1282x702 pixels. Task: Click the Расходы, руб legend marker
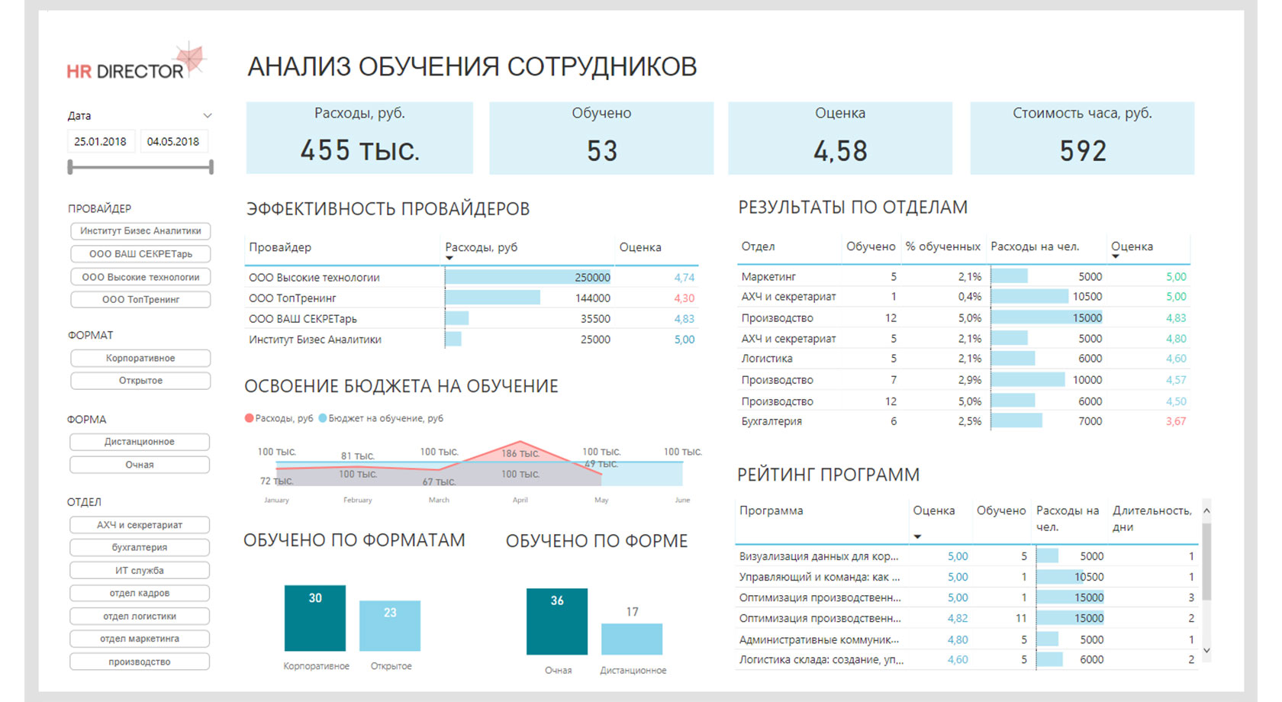[249, 418]
